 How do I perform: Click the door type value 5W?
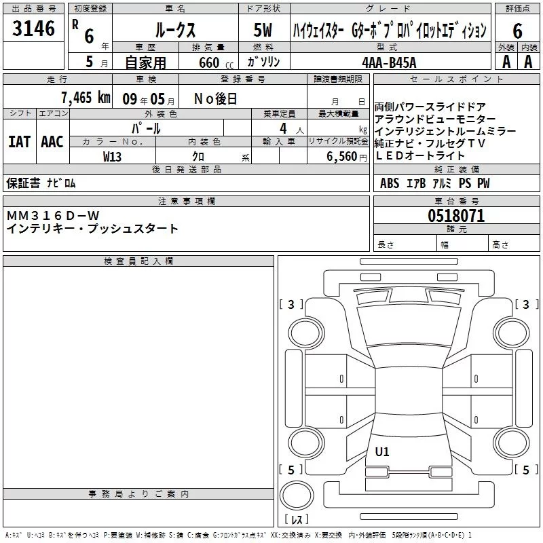[263, 30]
